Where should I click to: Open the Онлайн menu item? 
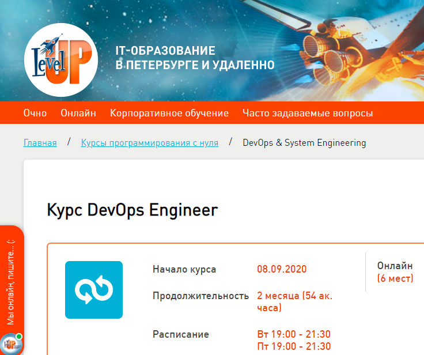pos(78,113)
